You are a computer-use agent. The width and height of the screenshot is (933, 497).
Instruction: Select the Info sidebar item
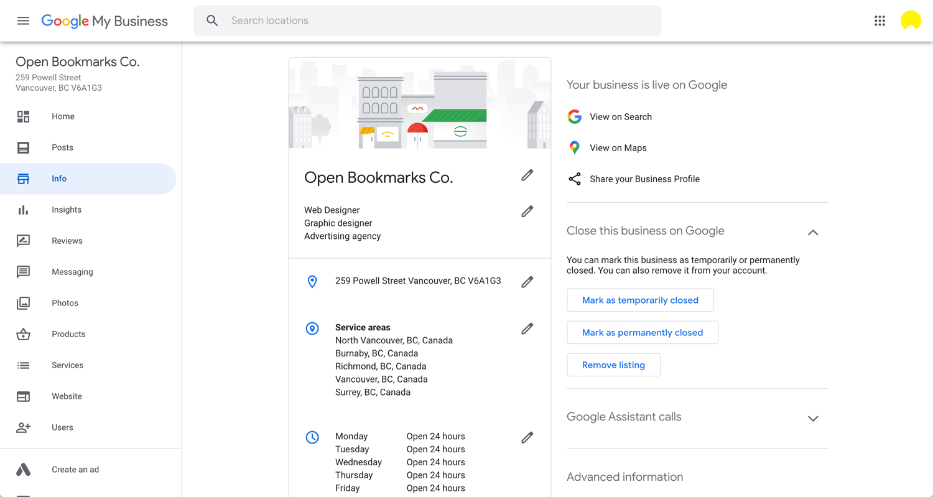pos(88,179)
